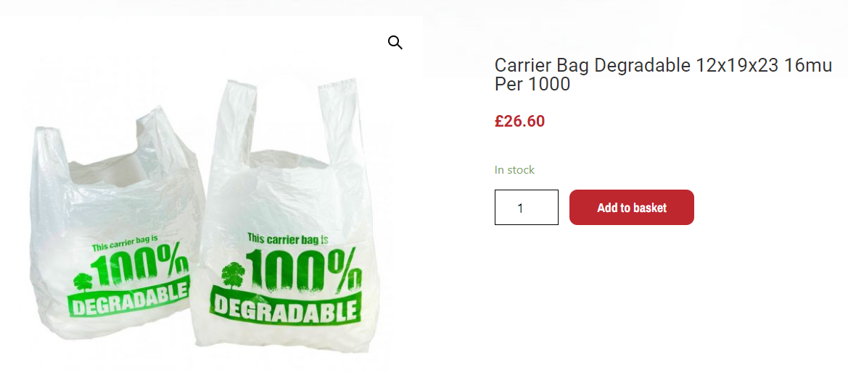This screenshot has height=385, width=848.
Task: Click the tree logo on the right bag
Action: (233, 275)
